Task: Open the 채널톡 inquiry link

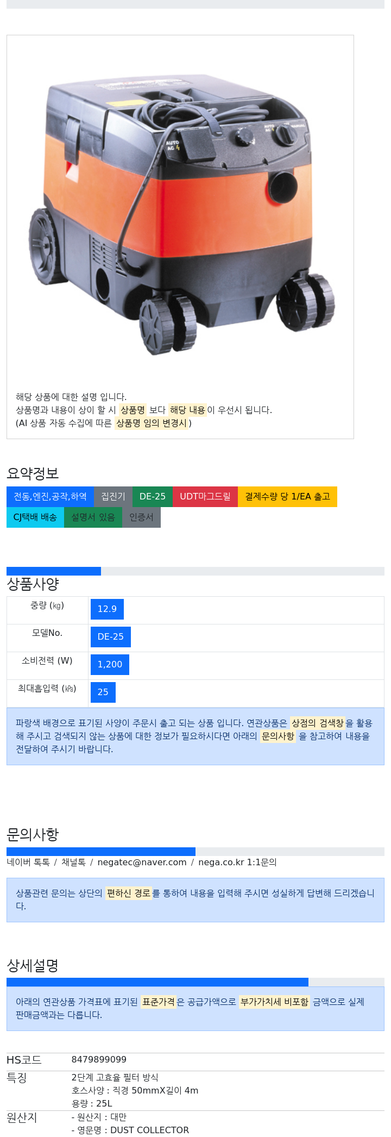Action: 73,862
